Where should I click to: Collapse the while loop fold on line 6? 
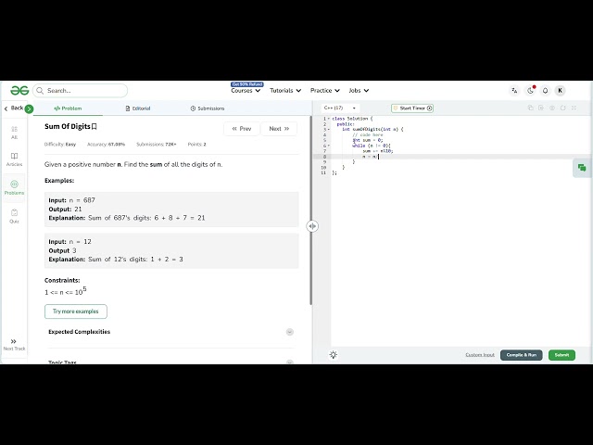(x=328, y=146)
